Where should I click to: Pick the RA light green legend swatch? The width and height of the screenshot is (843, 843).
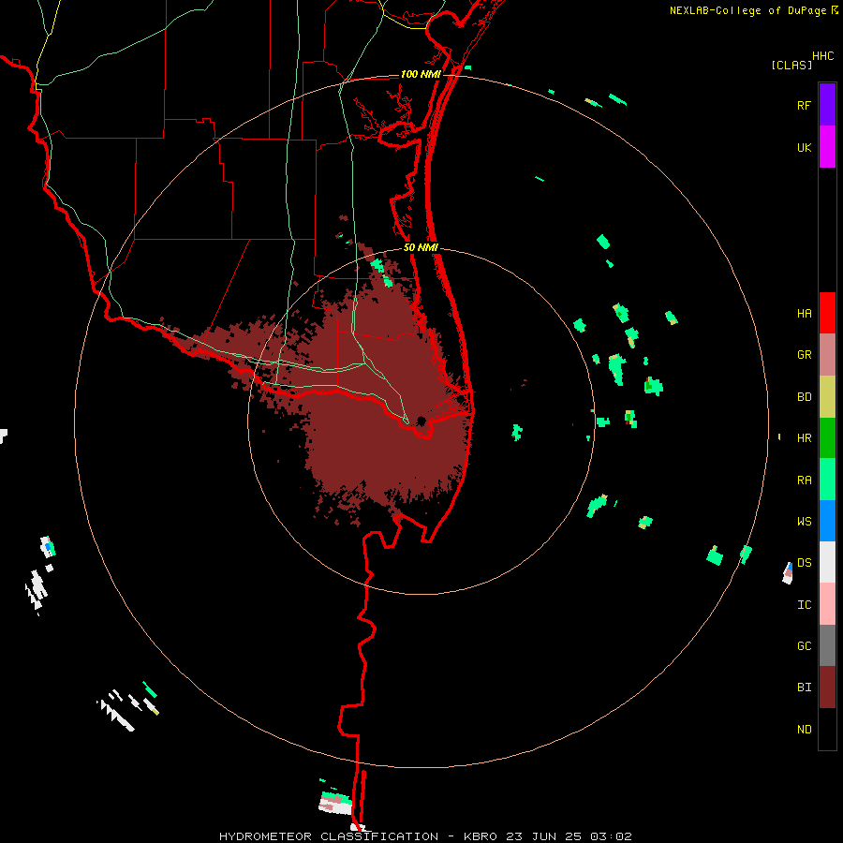pos(827,480)
